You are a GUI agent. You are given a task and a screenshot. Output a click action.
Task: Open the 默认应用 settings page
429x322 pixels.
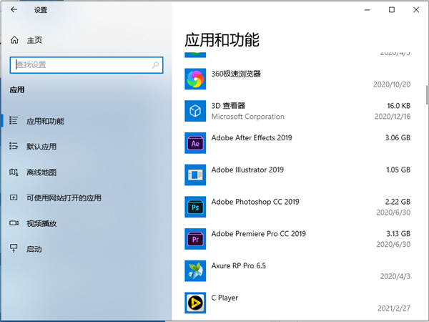coord(41,147)
